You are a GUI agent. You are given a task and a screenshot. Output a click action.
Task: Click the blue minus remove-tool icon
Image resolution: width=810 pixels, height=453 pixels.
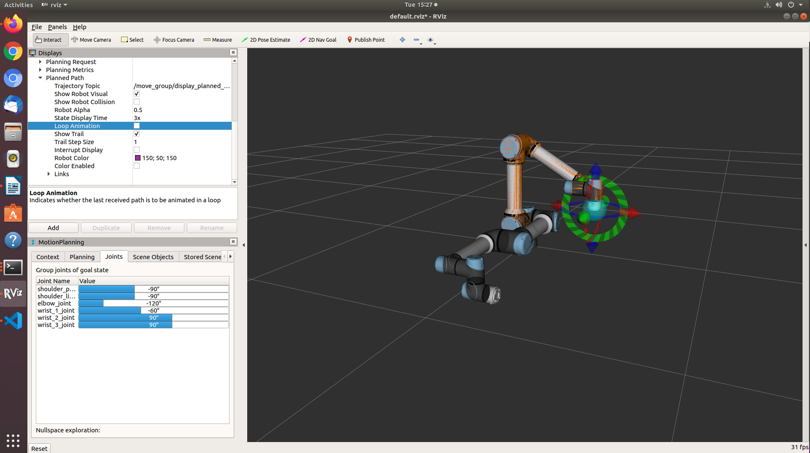tap(416, 40)
